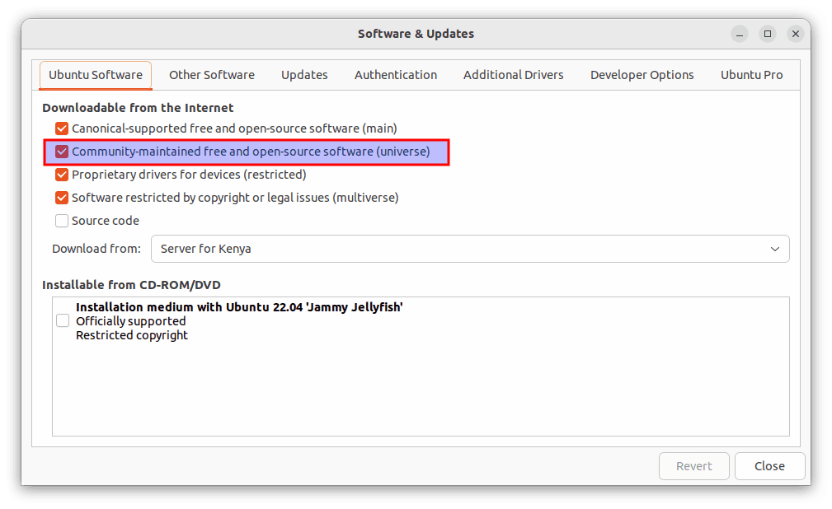
Task: Enable the Source code checkbox
Action: (62, 221)
